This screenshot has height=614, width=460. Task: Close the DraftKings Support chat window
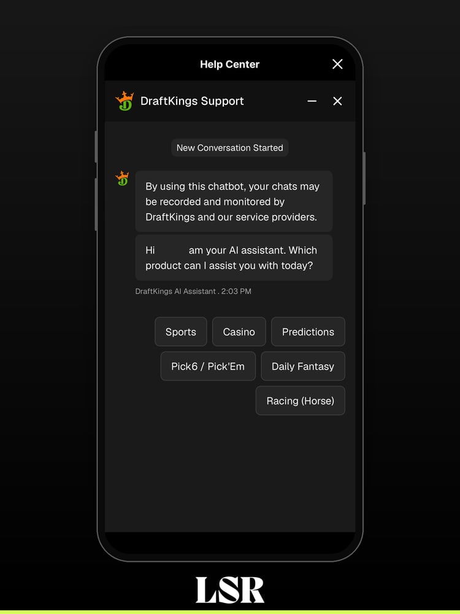pos(337,101)
